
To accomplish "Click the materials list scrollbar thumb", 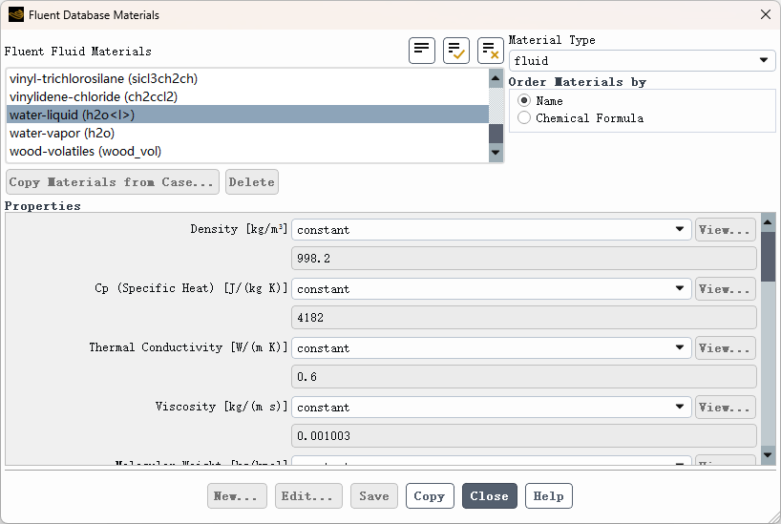I will click(496, 134).
